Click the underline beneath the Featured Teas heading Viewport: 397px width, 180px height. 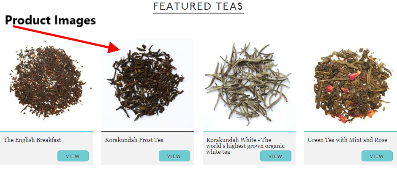[198, 13]
